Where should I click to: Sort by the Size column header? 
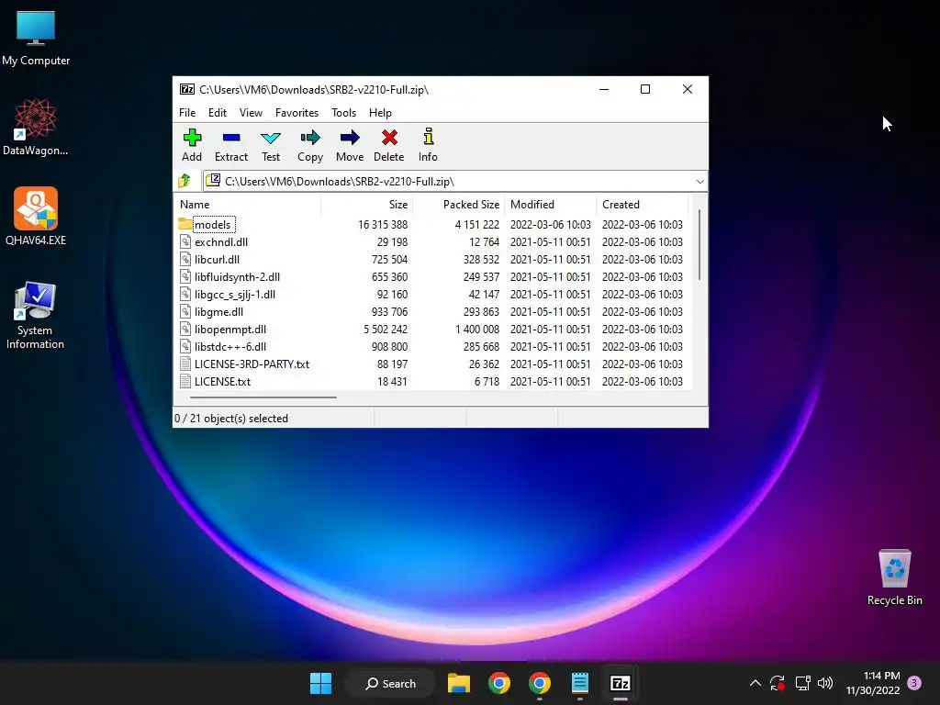tap(367, 205)
